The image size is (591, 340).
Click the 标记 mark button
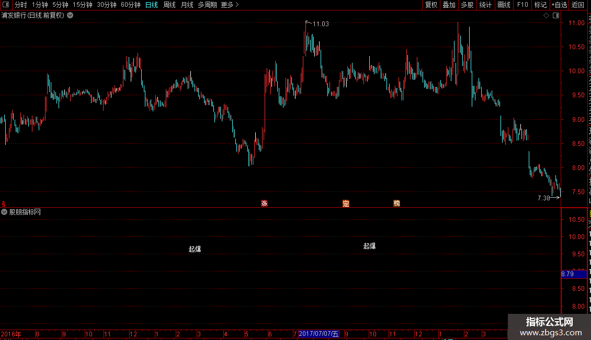pos(540,5)
